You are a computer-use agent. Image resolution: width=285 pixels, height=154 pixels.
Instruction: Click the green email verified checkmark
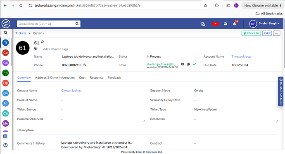195,64
